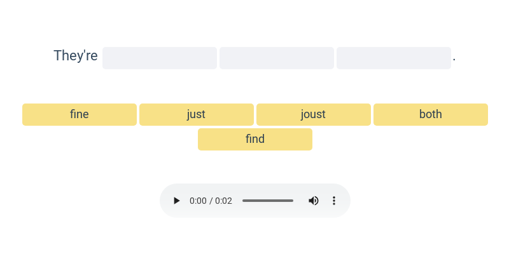Choose the "just" word tile
The height and width of the screenshot is (254, 509).
[197, 114]
